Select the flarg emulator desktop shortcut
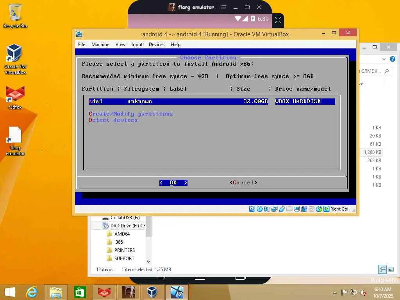The width and height of the screenshot is (400, 300). tap(15, 141)
